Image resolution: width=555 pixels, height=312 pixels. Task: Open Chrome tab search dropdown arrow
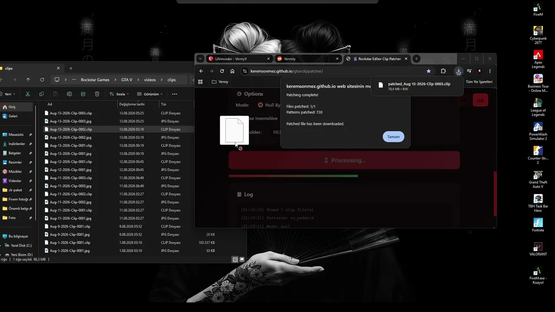click(x=200, y=58)
